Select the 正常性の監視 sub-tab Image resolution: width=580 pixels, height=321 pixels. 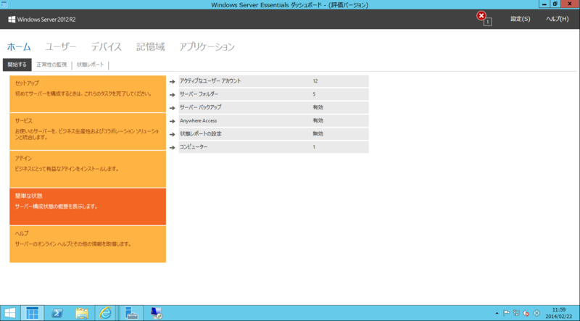[51, 64]
